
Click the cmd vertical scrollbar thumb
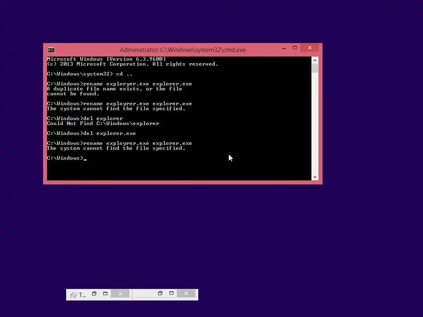click(315, 68)
